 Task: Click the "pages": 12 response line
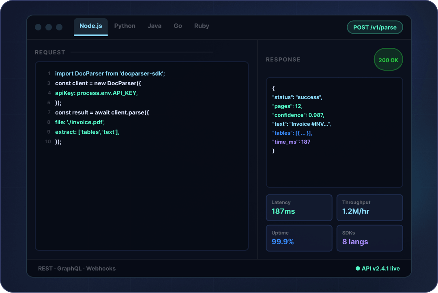tap(287, 106)
